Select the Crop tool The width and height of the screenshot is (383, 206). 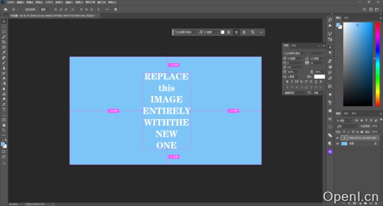coord(4,41)
